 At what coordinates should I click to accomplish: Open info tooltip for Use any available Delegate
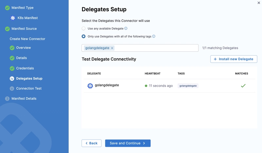(126, 28)
